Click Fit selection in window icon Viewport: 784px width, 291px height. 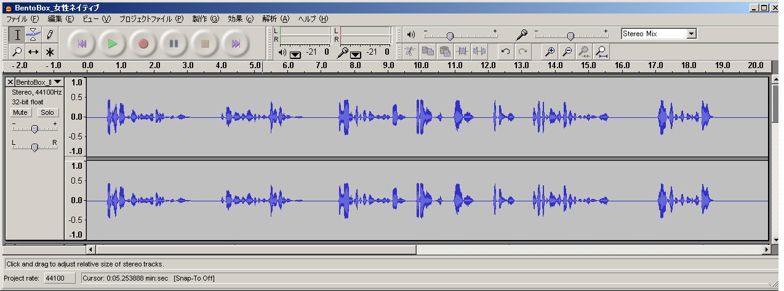[x=585, y=52]
